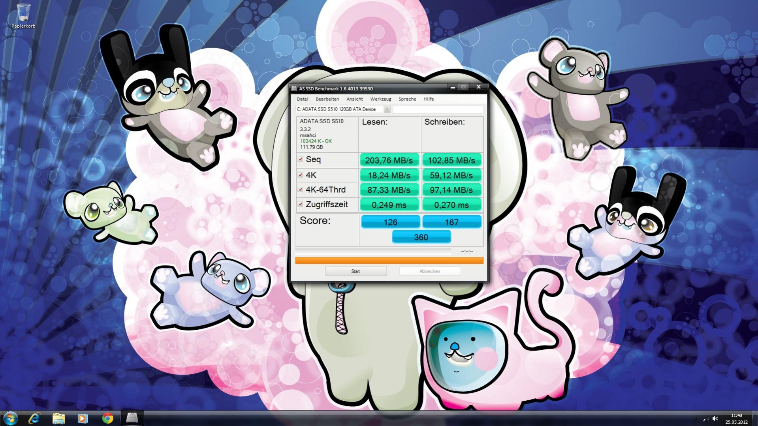This screenshot has width=758, height=426.
Task: Click the 111,79 GB capacity text
Action: (311, 147)
